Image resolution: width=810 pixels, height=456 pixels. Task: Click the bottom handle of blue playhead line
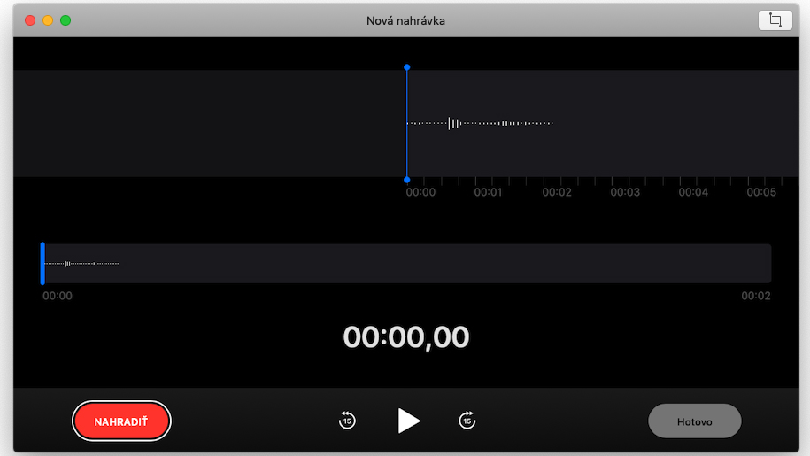[407, 180]
